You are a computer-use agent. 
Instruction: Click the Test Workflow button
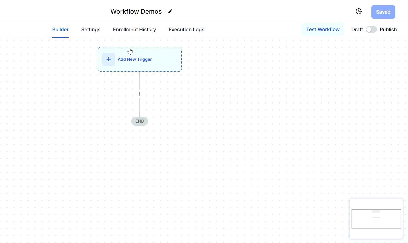(323, 30)
